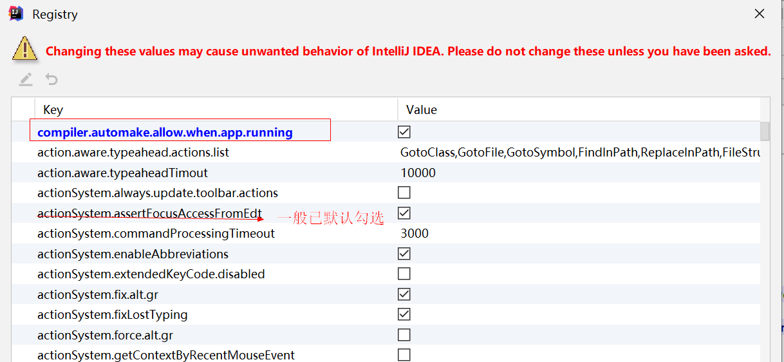The width and height of the screenshot is (784, 362).
Task: Toggle compiler.automake.allow.when.app.running checkbox
Action: coord(404,132)
